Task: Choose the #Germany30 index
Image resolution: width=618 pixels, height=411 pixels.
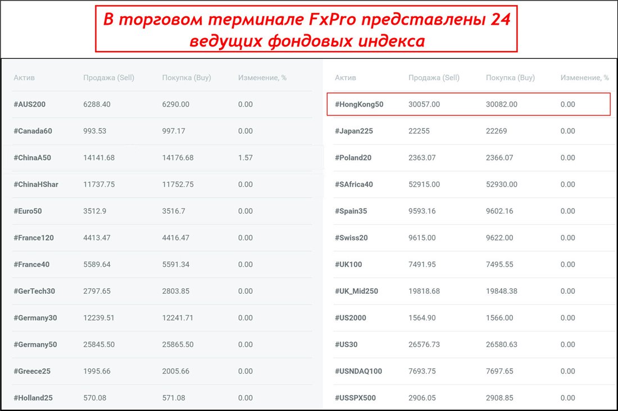Action: [35, 318]
